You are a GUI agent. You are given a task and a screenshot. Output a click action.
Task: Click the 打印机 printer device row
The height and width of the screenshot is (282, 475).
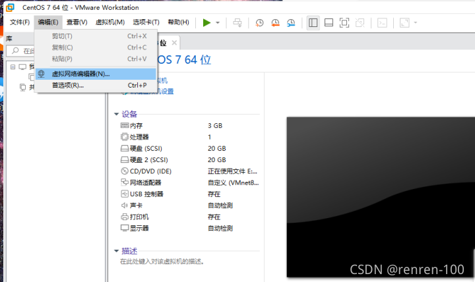coord(189,217)
